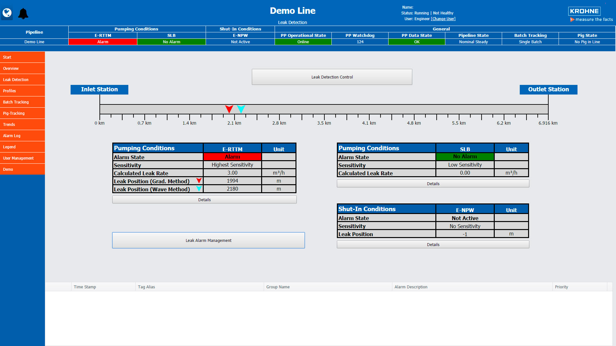Open the Batch Tracking sidebar section
This screenshot has width=616, height=346.
click(x=22, y=102)
